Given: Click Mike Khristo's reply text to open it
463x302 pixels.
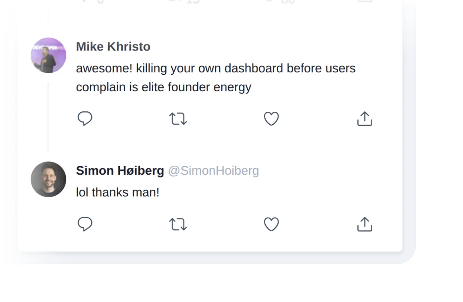Looking at the screenshot, I should pyautogui.click(x=215, y=77).
